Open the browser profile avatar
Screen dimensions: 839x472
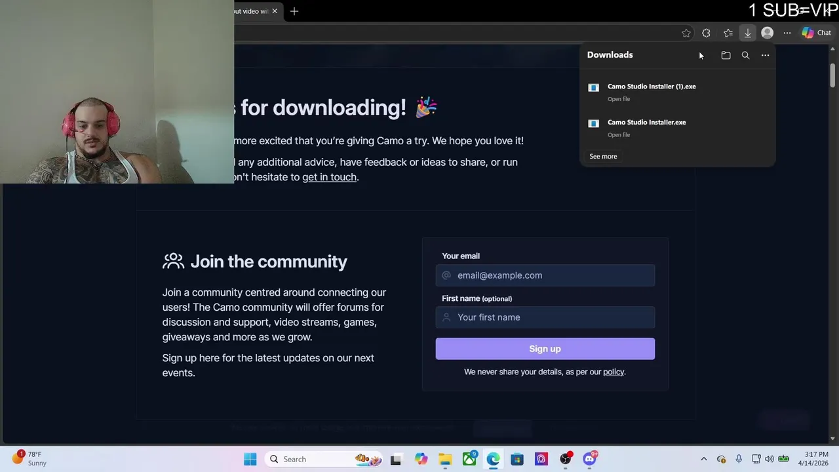coord(767,33)
